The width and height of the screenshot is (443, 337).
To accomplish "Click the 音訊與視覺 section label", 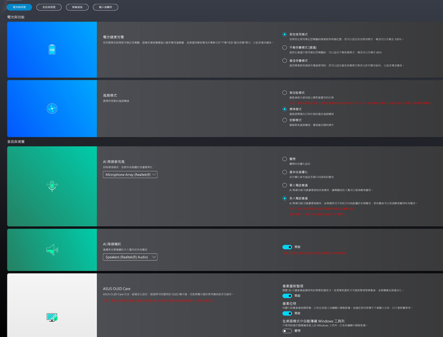I will [16, 142].
